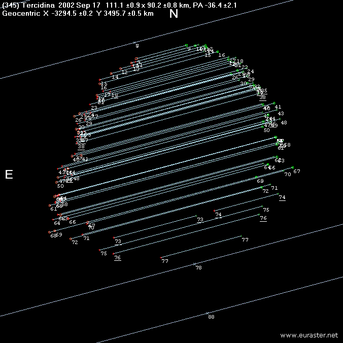Click the 48 label near green markers
The height and width of the screenshot is (343, 343).
pyautogui.click(x=284, y=123)
